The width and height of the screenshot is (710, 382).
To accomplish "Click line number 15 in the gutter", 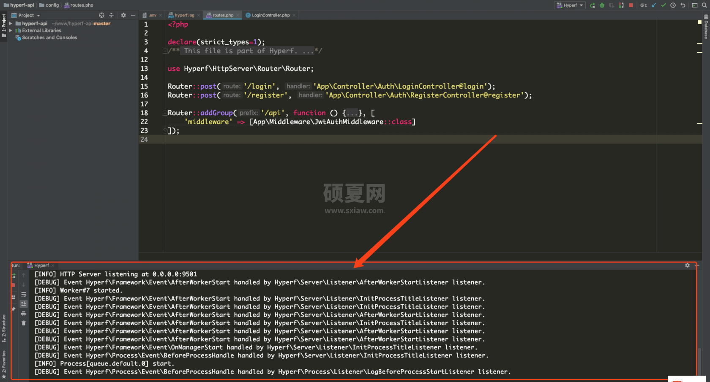I will [145, 87].
